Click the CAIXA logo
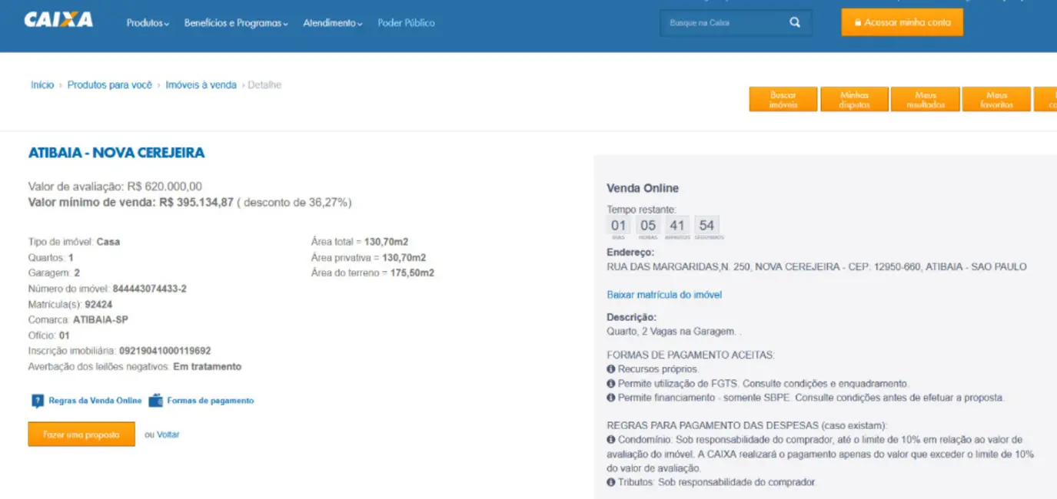Screen dimensions: 1057x499 point(58,20)
